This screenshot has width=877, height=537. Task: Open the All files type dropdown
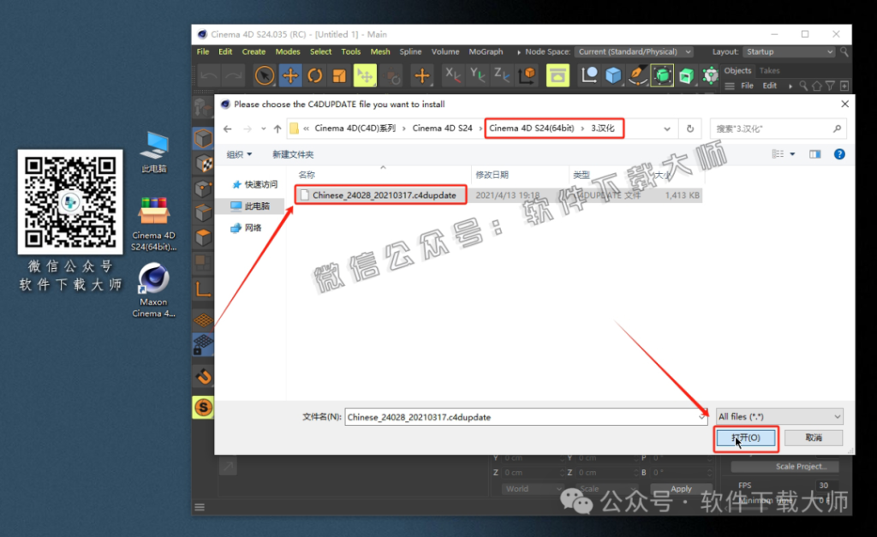779,416
